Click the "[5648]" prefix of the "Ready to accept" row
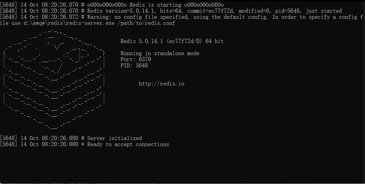 9,144
